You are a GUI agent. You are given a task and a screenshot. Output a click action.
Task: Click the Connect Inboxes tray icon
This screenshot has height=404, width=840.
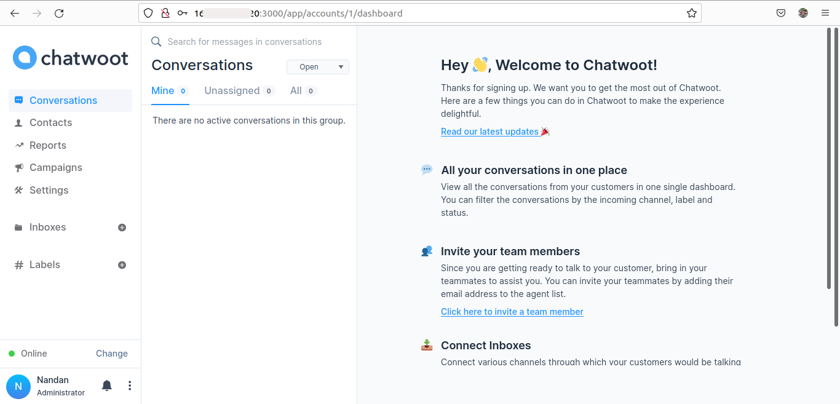[427, 345]
